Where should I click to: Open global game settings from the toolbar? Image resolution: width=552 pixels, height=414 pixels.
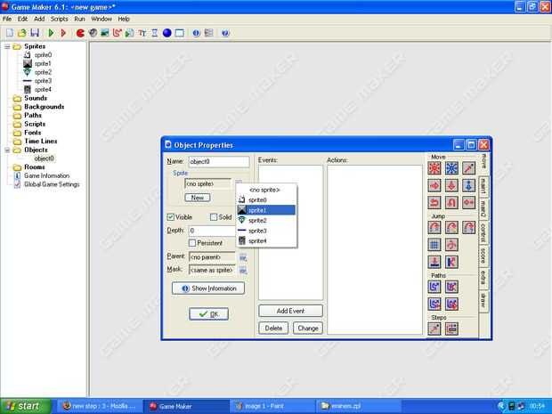(208, 33)
